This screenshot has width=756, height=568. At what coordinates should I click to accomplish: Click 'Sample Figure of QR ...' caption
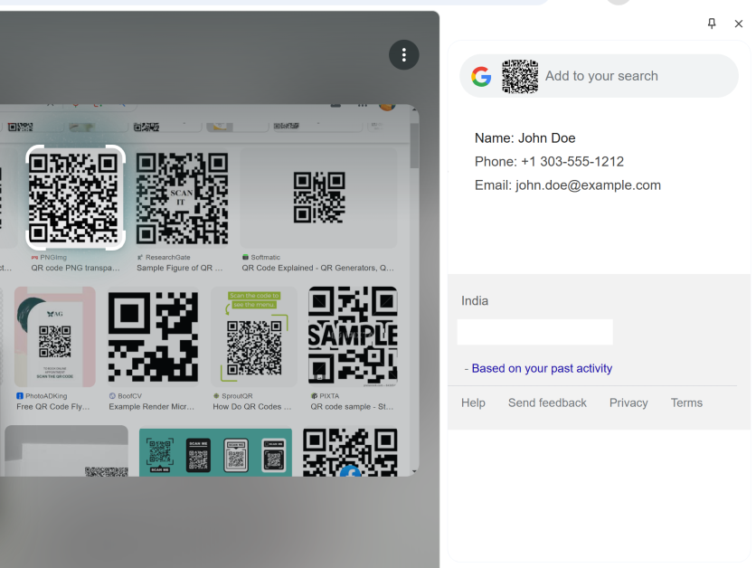point(179,268)
